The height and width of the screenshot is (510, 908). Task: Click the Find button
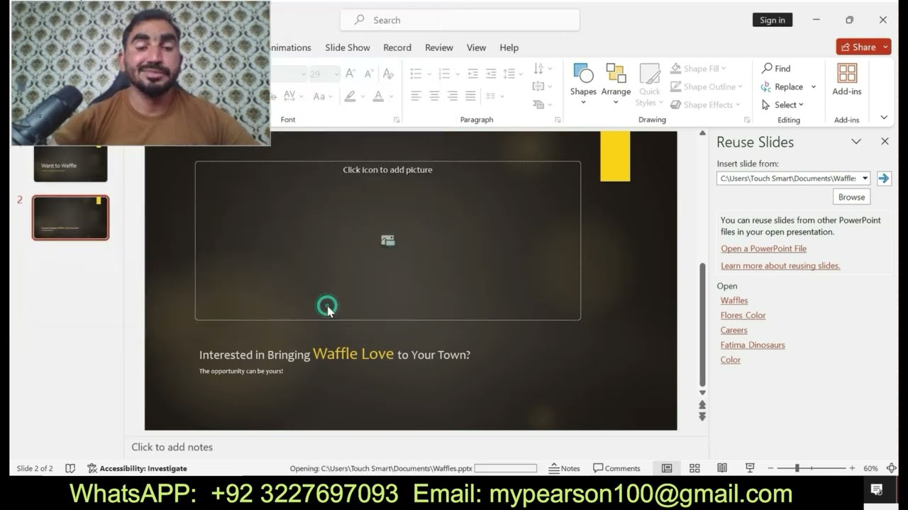coord(776,69)
